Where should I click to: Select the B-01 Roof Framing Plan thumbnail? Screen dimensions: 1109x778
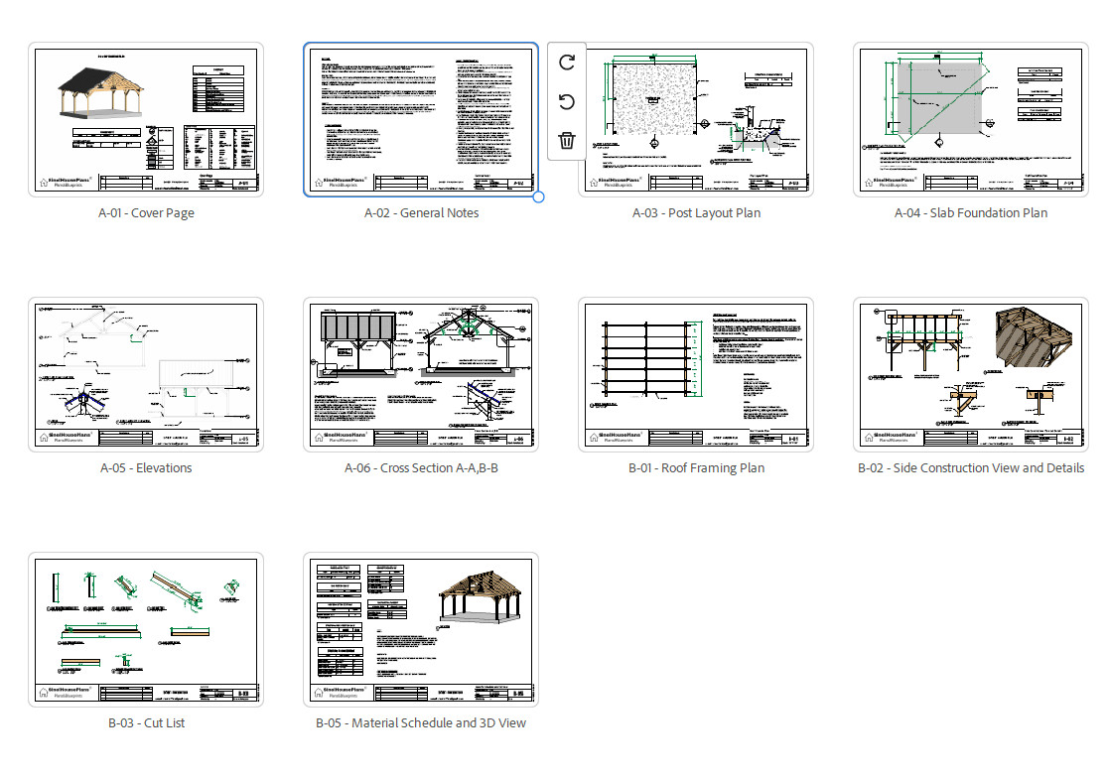(696, 374)
